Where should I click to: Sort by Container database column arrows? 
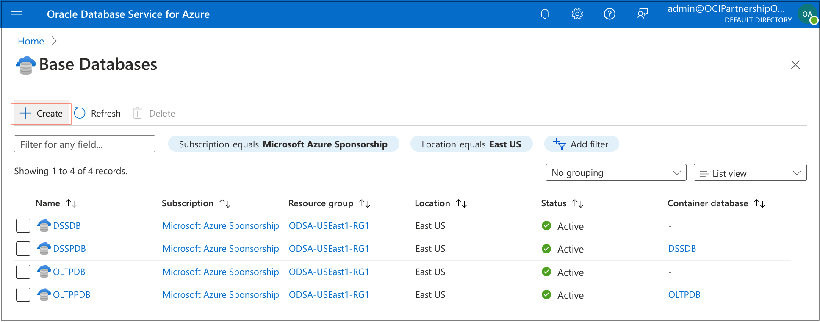point(759,204)
